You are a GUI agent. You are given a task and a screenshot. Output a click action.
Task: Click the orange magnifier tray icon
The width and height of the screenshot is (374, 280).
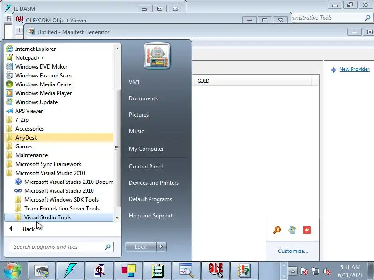277,230
